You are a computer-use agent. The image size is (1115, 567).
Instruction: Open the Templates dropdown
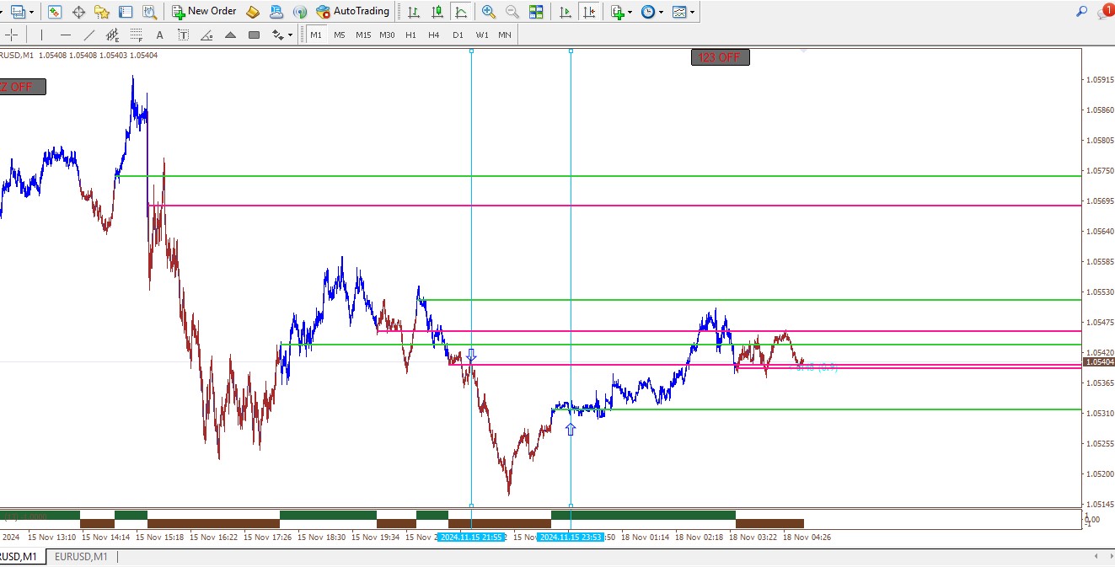click(x=683, y=12)
